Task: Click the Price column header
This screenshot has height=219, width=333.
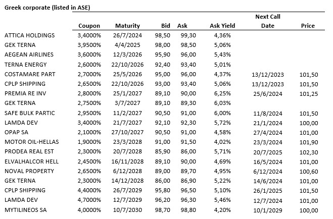Action: tap(307, 26)
